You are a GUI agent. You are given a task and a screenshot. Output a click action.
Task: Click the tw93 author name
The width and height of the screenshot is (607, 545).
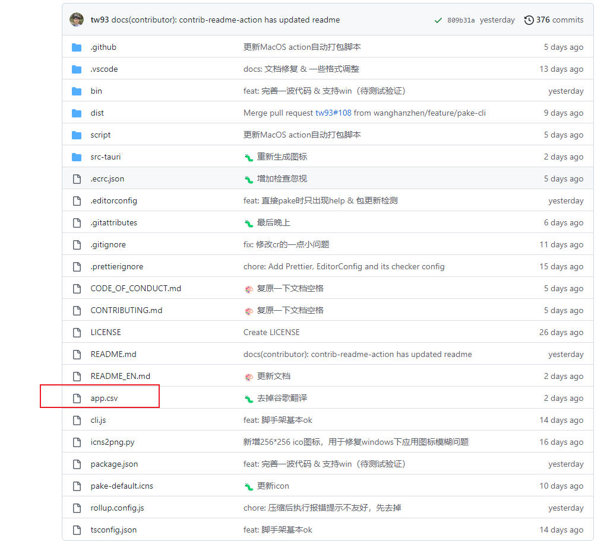click(100, 20)
